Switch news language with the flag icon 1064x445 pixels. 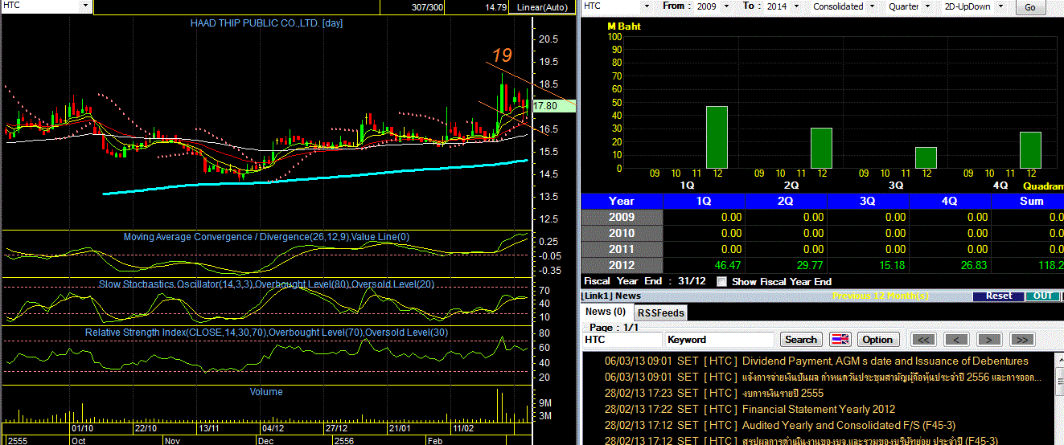pos(840,339)
